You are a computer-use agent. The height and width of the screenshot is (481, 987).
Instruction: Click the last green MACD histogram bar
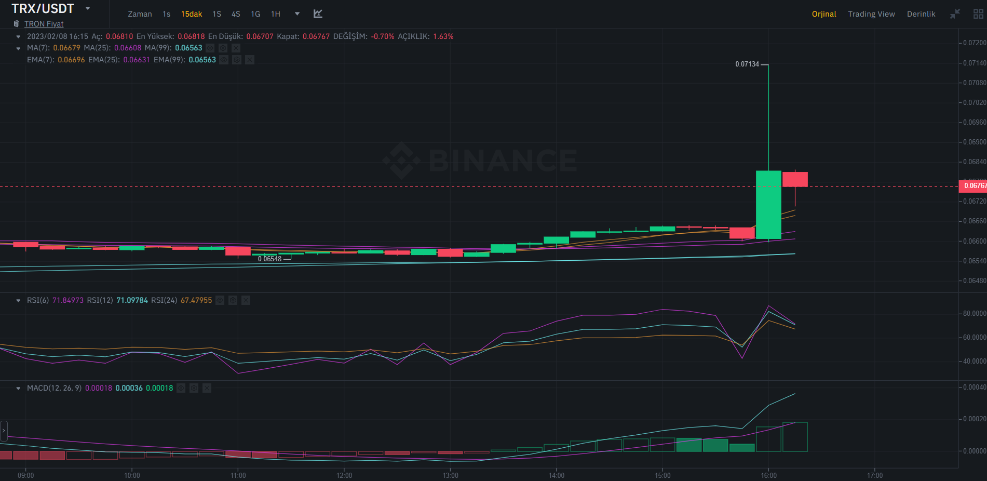(795, 437)
